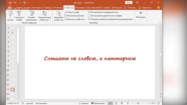Open Настройка слайд-шоу settings
This screenshot has height=105, width=187.
[59, 16]
